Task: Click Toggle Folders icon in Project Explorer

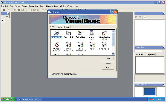Action: [145, 17]
